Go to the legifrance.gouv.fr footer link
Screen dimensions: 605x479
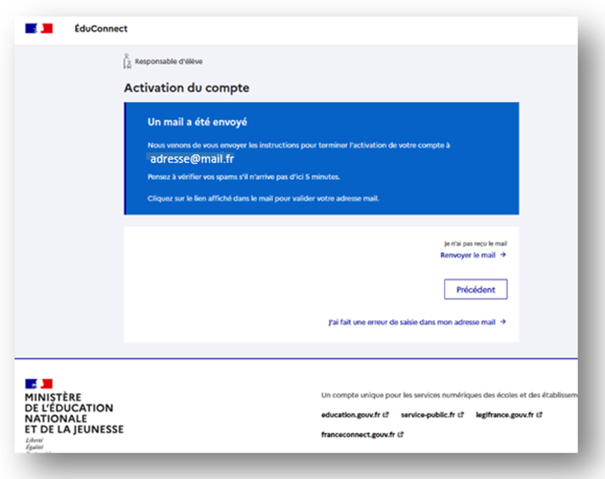click(505, 415)
